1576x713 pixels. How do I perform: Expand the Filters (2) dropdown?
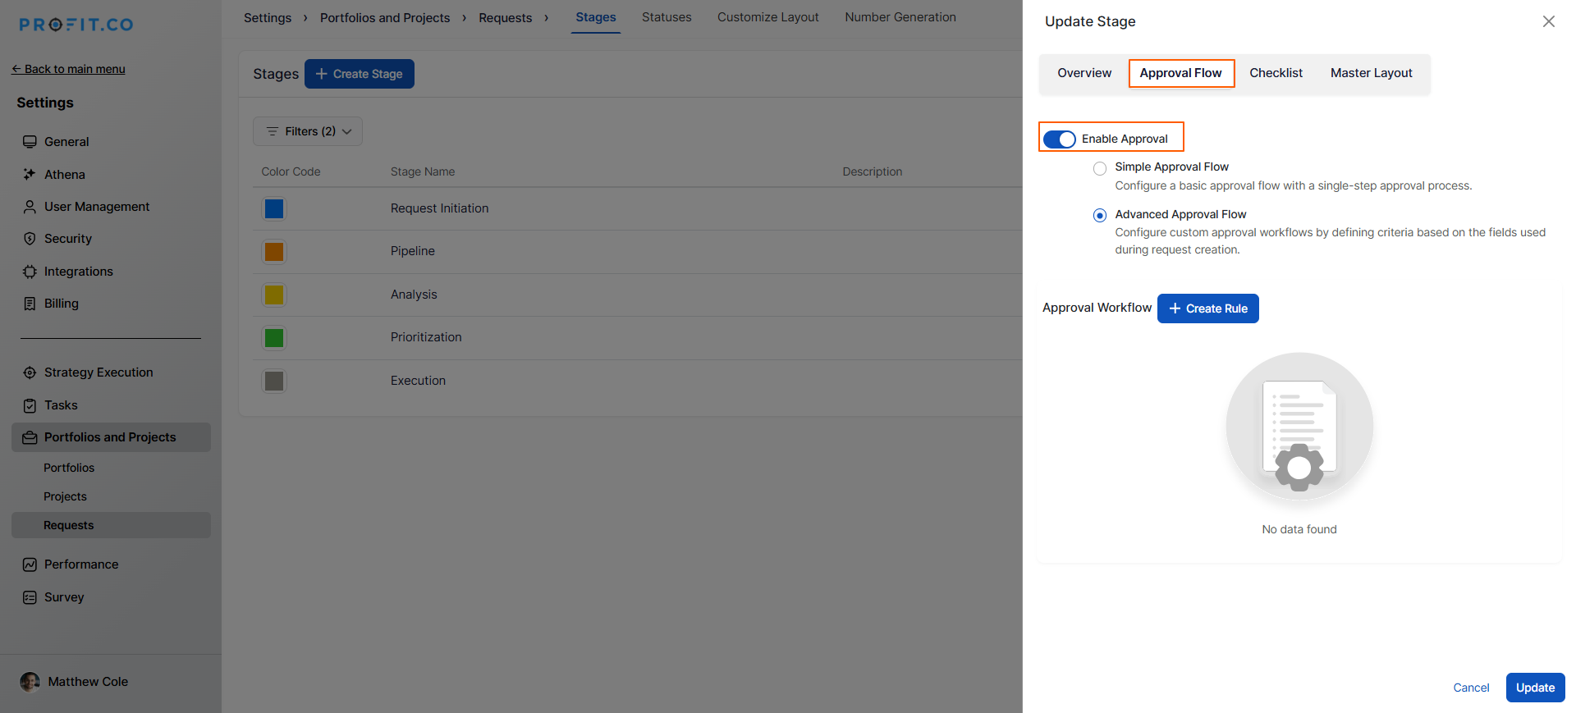tap(308, 131)
